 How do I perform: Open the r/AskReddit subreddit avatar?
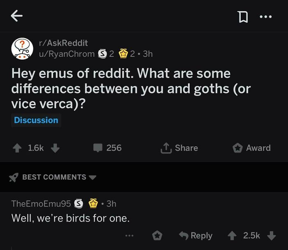pyautogui.click(x=22, y=49)
